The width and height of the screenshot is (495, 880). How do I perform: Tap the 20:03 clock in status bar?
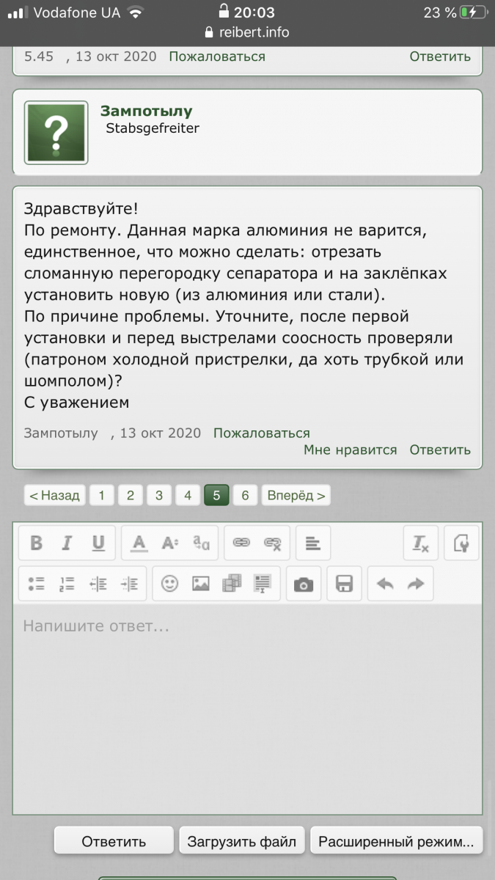click(x=254, y=12)
